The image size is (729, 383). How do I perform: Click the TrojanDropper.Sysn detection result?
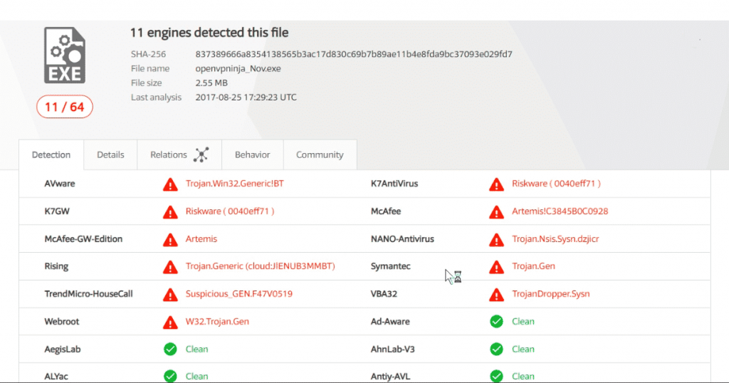[x=551, y=294]
